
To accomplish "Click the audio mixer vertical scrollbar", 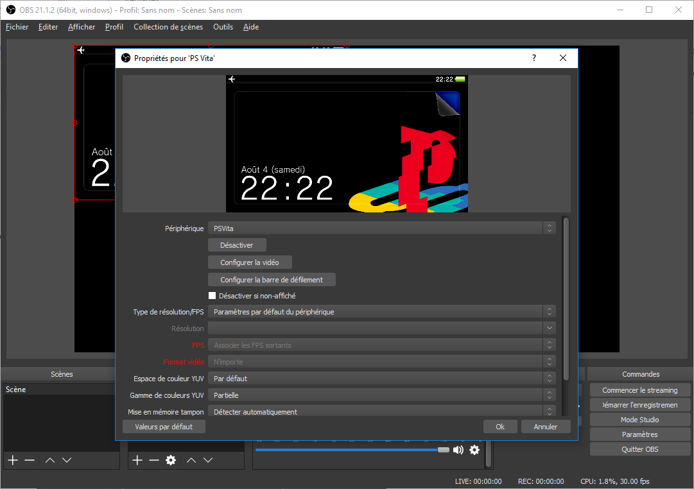I will click(489, 454).
